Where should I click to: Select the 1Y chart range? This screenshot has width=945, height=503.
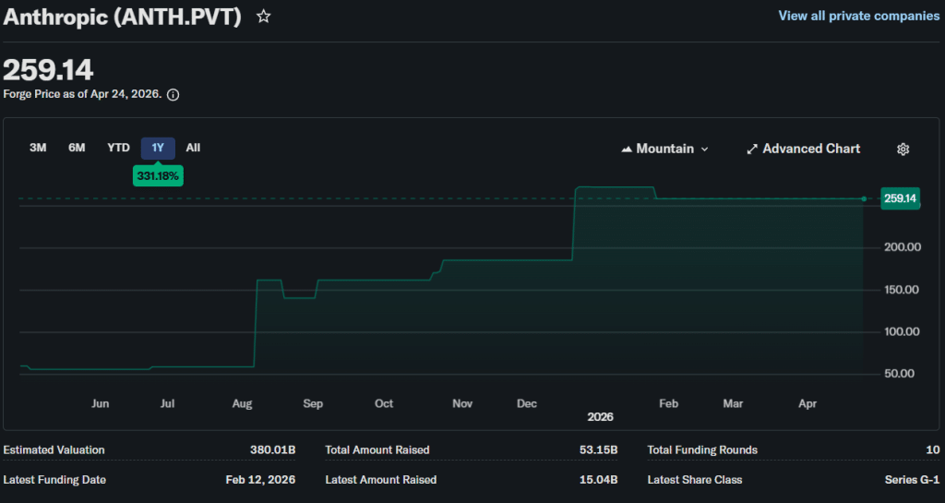(158, 149)
